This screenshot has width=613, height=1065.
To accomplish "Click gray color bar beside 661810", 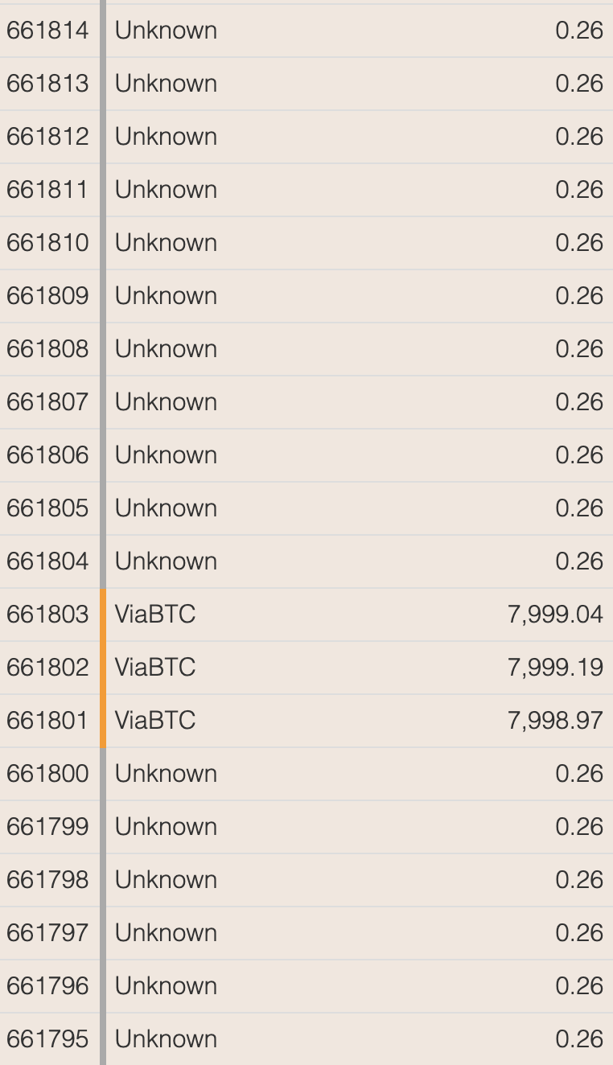I will tap(103, 243).
